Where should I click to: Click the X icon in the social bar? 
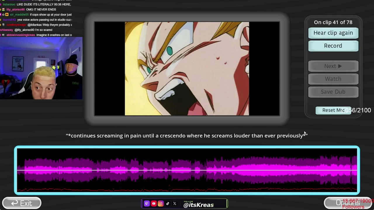coord(175,204)
